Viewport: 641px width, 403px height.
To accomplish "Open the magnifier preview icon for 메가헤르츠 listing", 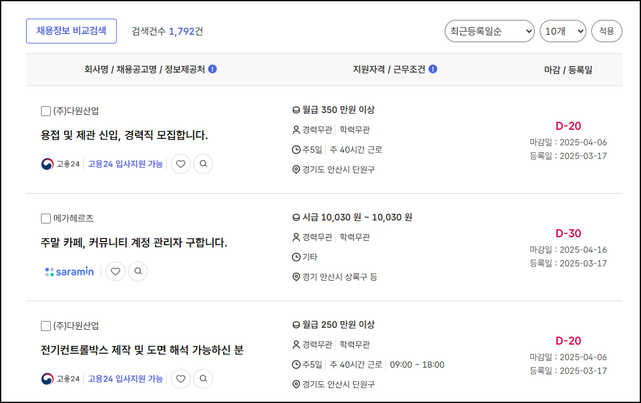I will (x=138, y=271).
